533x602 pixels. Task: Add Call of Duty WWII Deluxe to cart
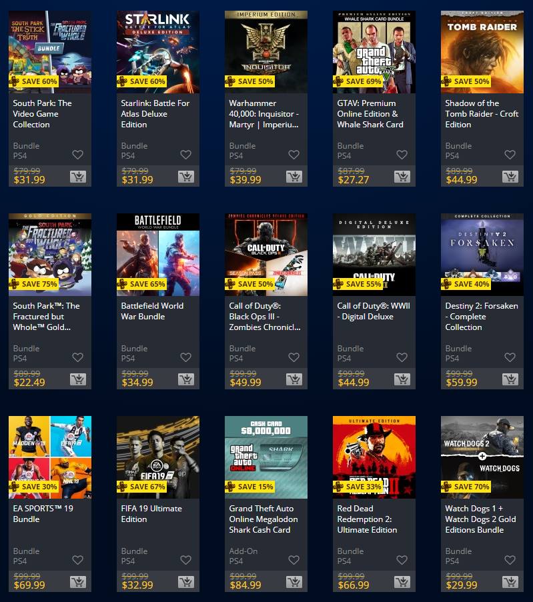pyautogui.click(x=402, y=379)
